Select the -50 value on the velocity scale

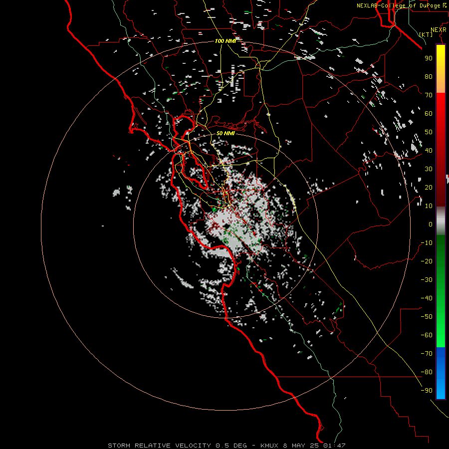click(427, 317)
